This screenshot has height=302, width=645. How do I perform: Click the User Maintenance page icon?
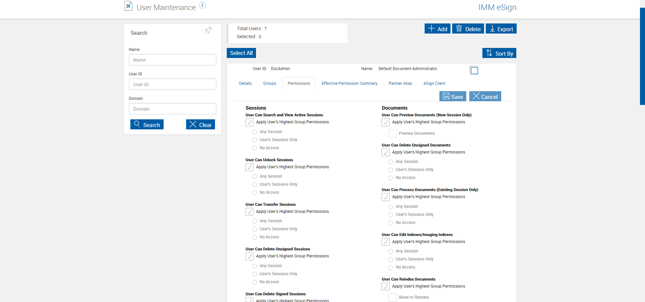[x=128, y=6]
